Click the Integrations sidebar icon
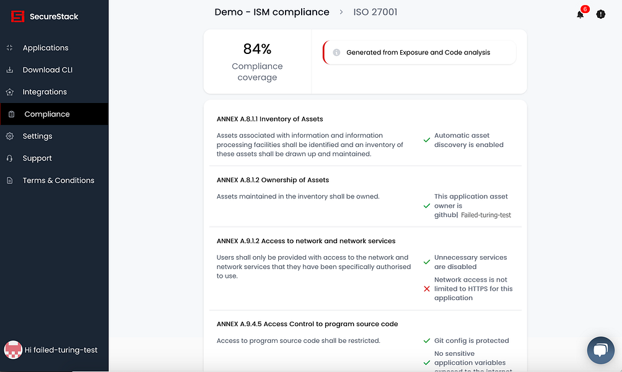 [x=10, y=92]
